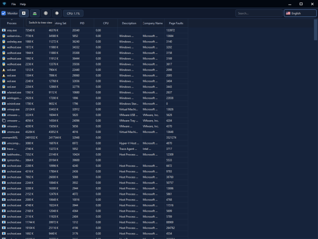Click the tree view switch button
318x239 pixels.
24,14
